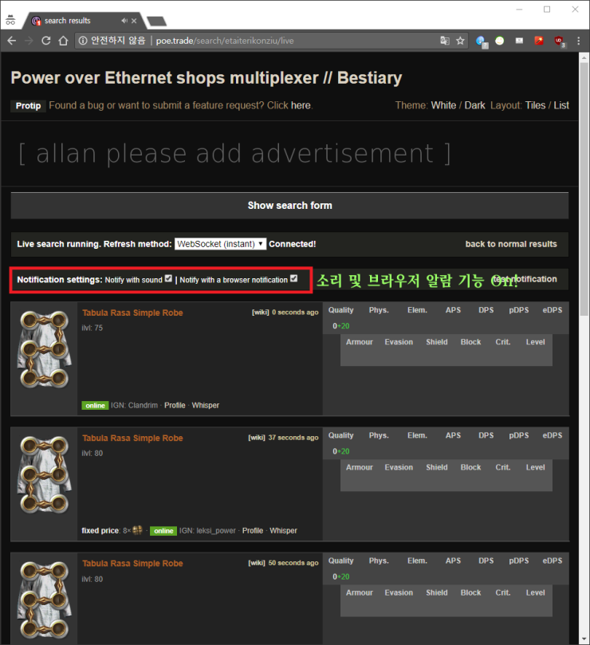Click 'IGN: Clandrim' text
The image size is (590, 645).
point(134,405)
